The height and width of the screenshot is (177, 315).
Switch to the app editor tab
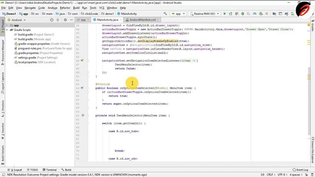(83, 20)
